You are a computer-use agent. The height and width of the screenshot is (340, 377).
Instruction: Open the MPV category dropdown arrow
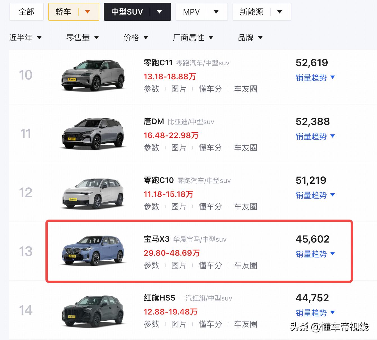[216, 12]
